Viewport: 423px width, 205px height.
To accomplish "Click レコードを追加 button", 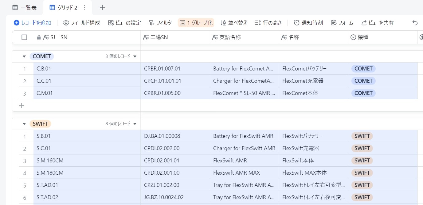I will [x=32, y=23].
